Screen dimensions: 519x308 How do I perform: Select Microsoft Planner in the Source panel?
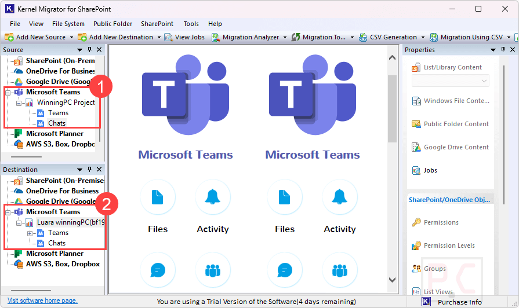55,134
